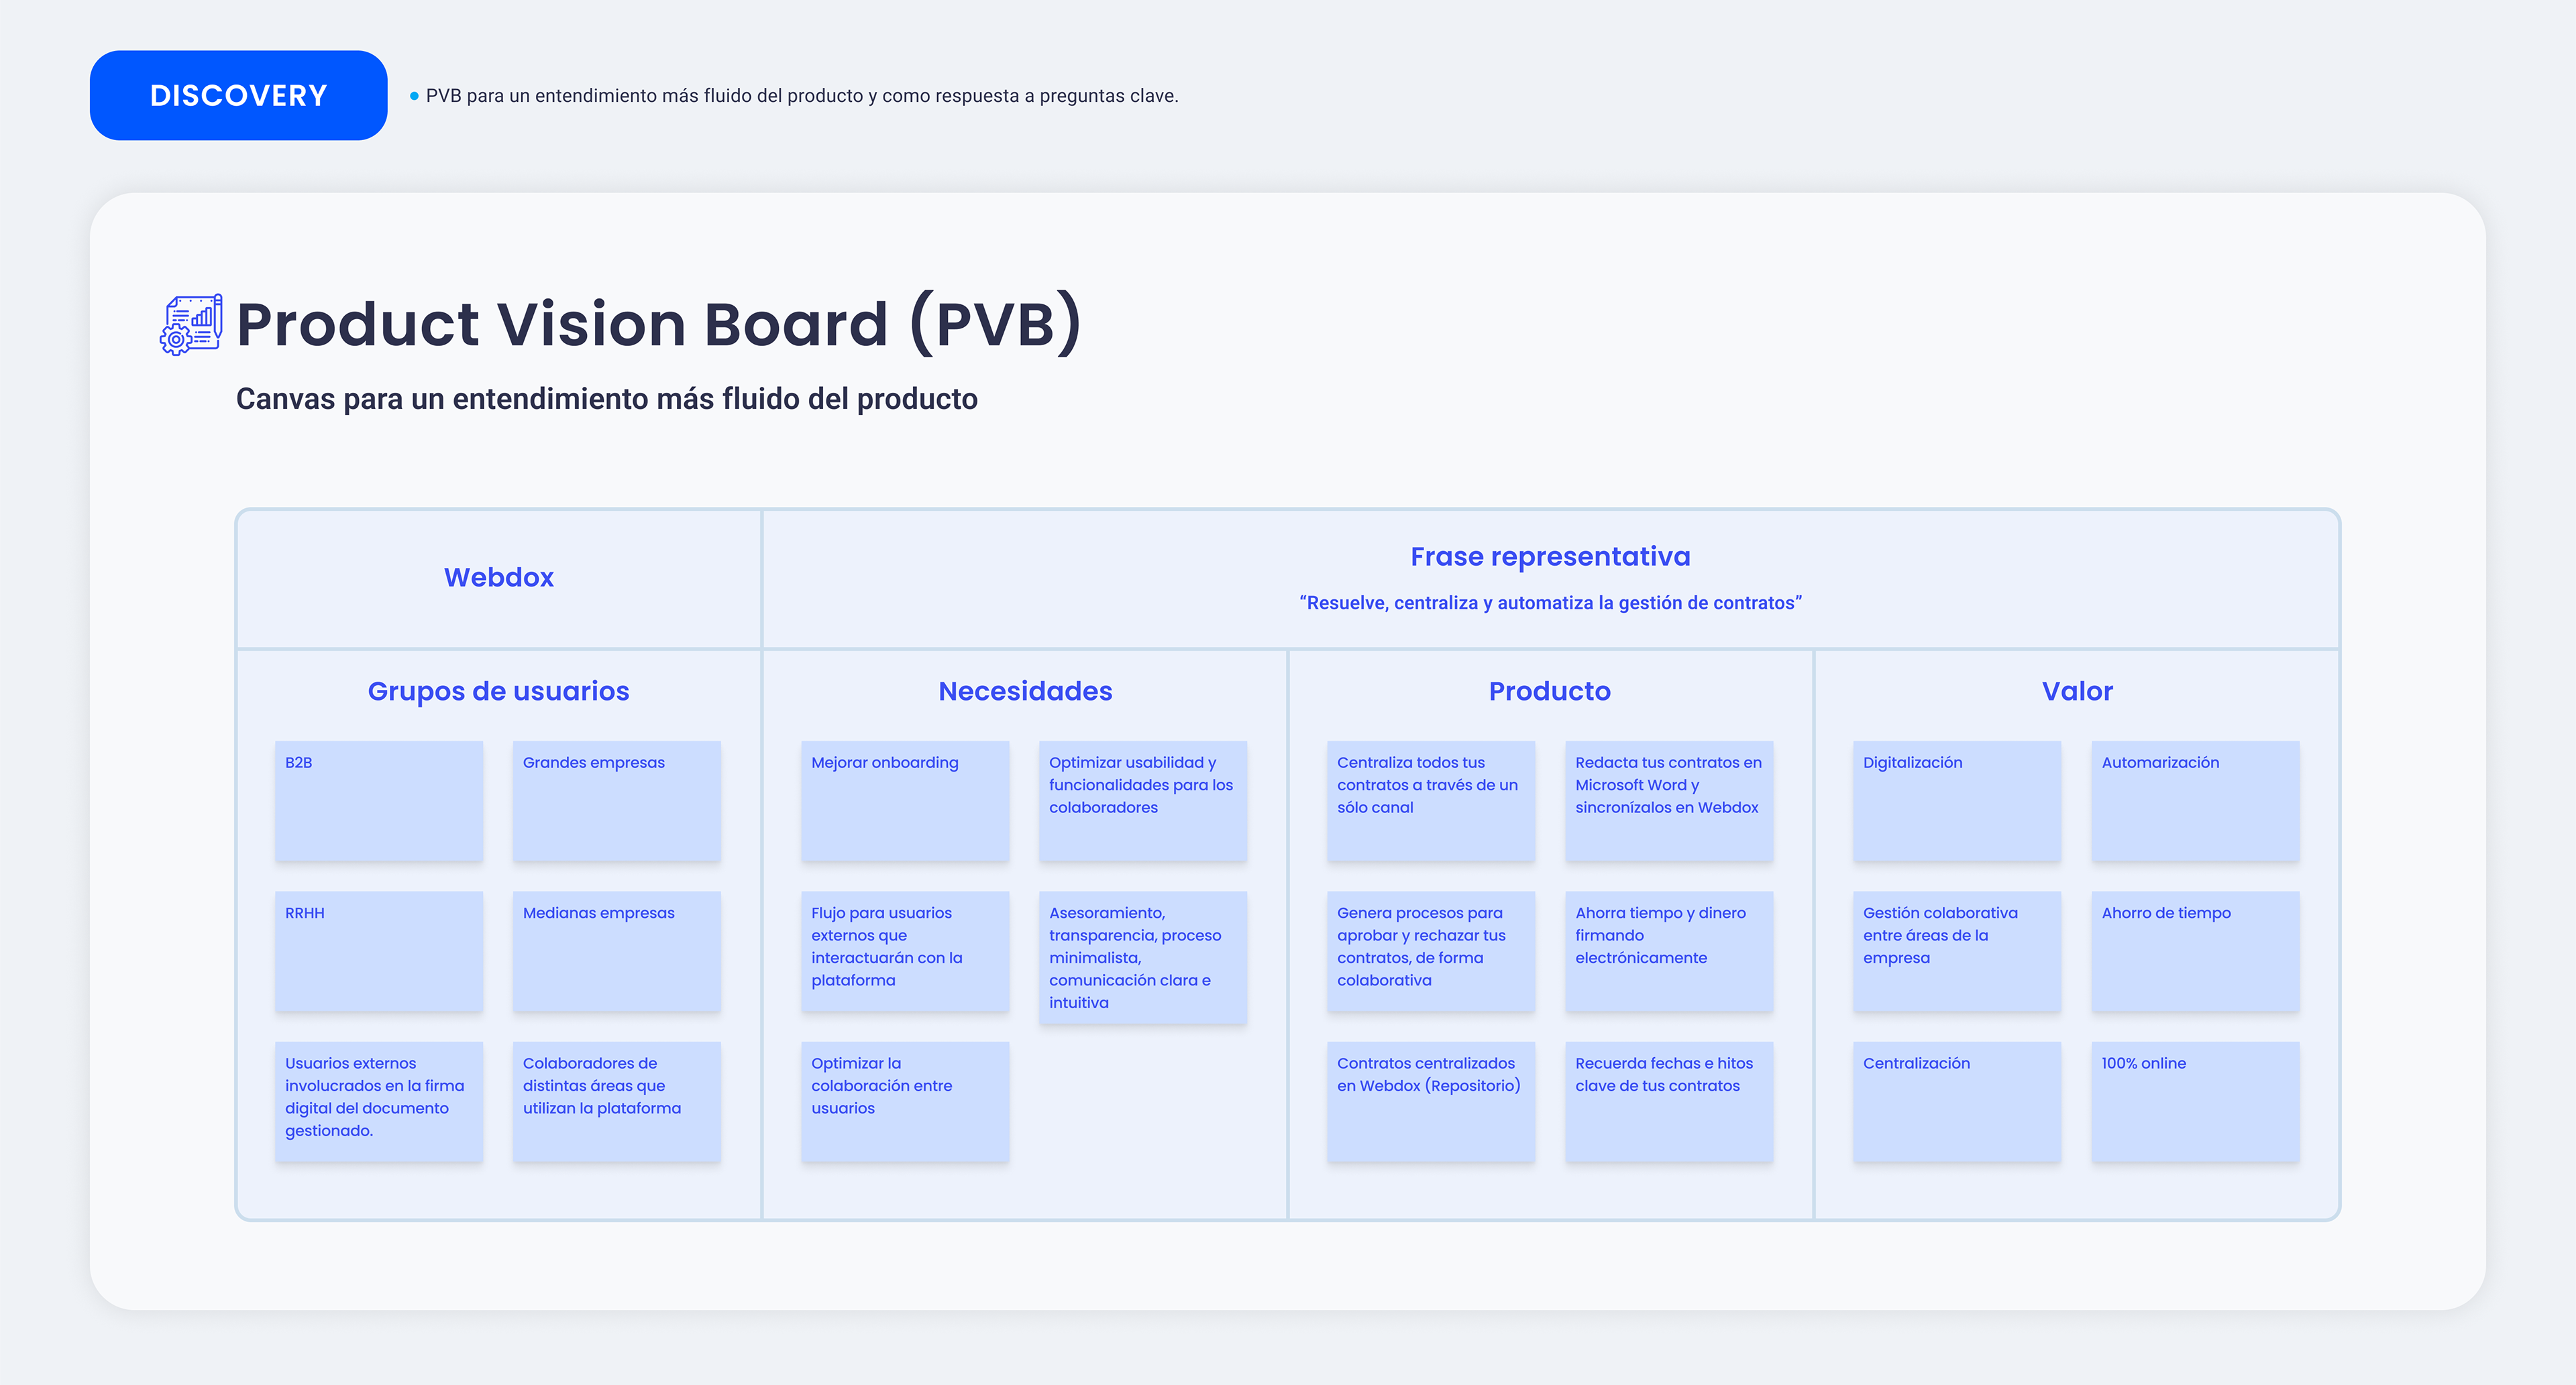
Task: Click the 100% online note
Action: pos(2194,1100)
